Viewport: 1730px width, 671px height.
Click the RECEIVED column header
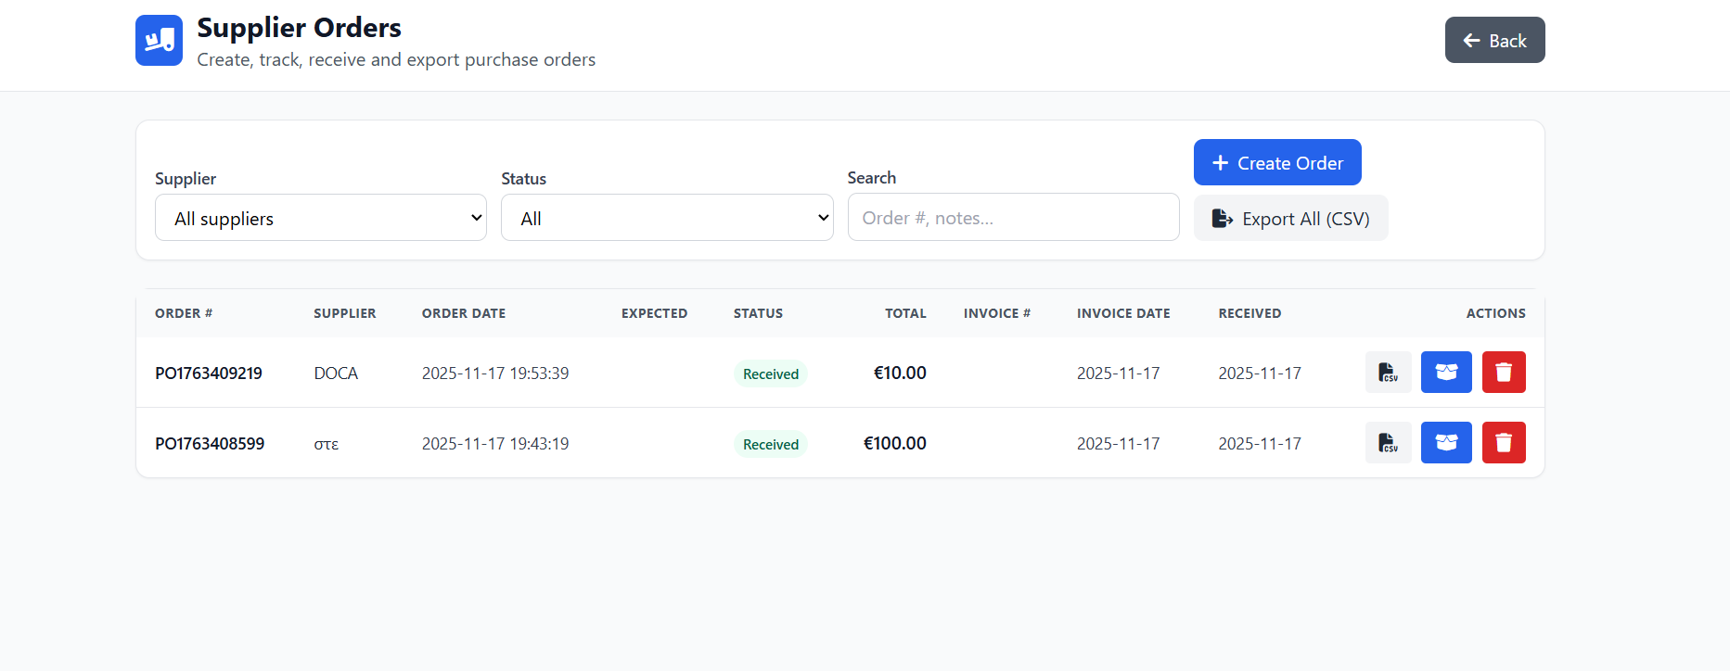(1249, 313)
